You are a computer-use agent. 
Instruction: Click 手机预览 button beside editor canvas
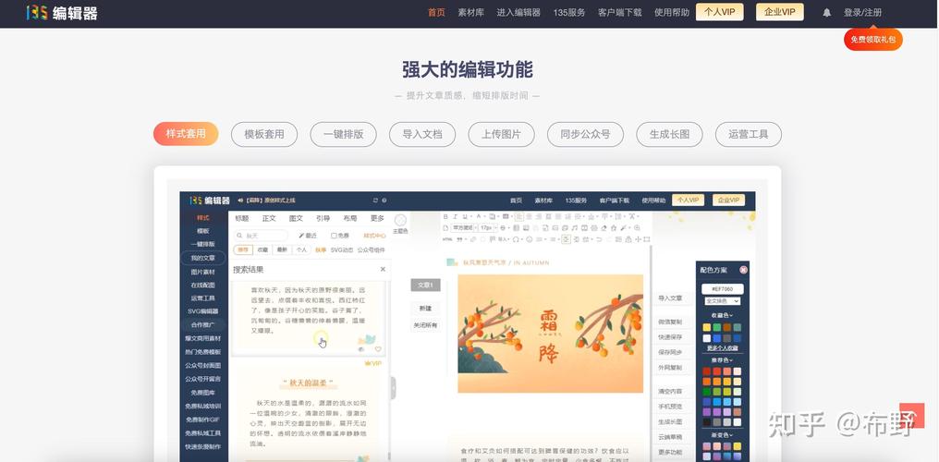(670, 407)
